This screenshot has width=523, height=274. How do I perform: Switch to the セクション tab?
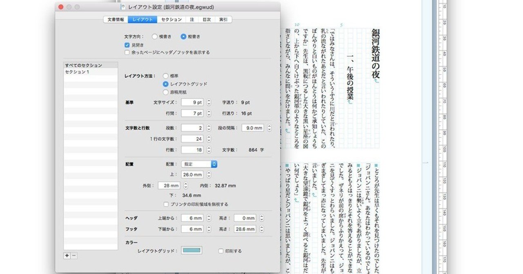pos(171,19)
